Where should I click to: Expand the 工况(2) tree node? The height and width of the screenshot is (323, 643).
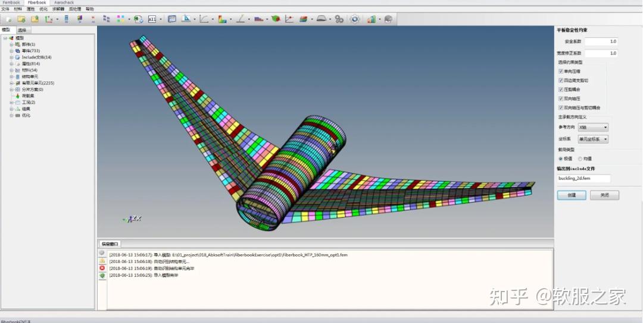11,102
